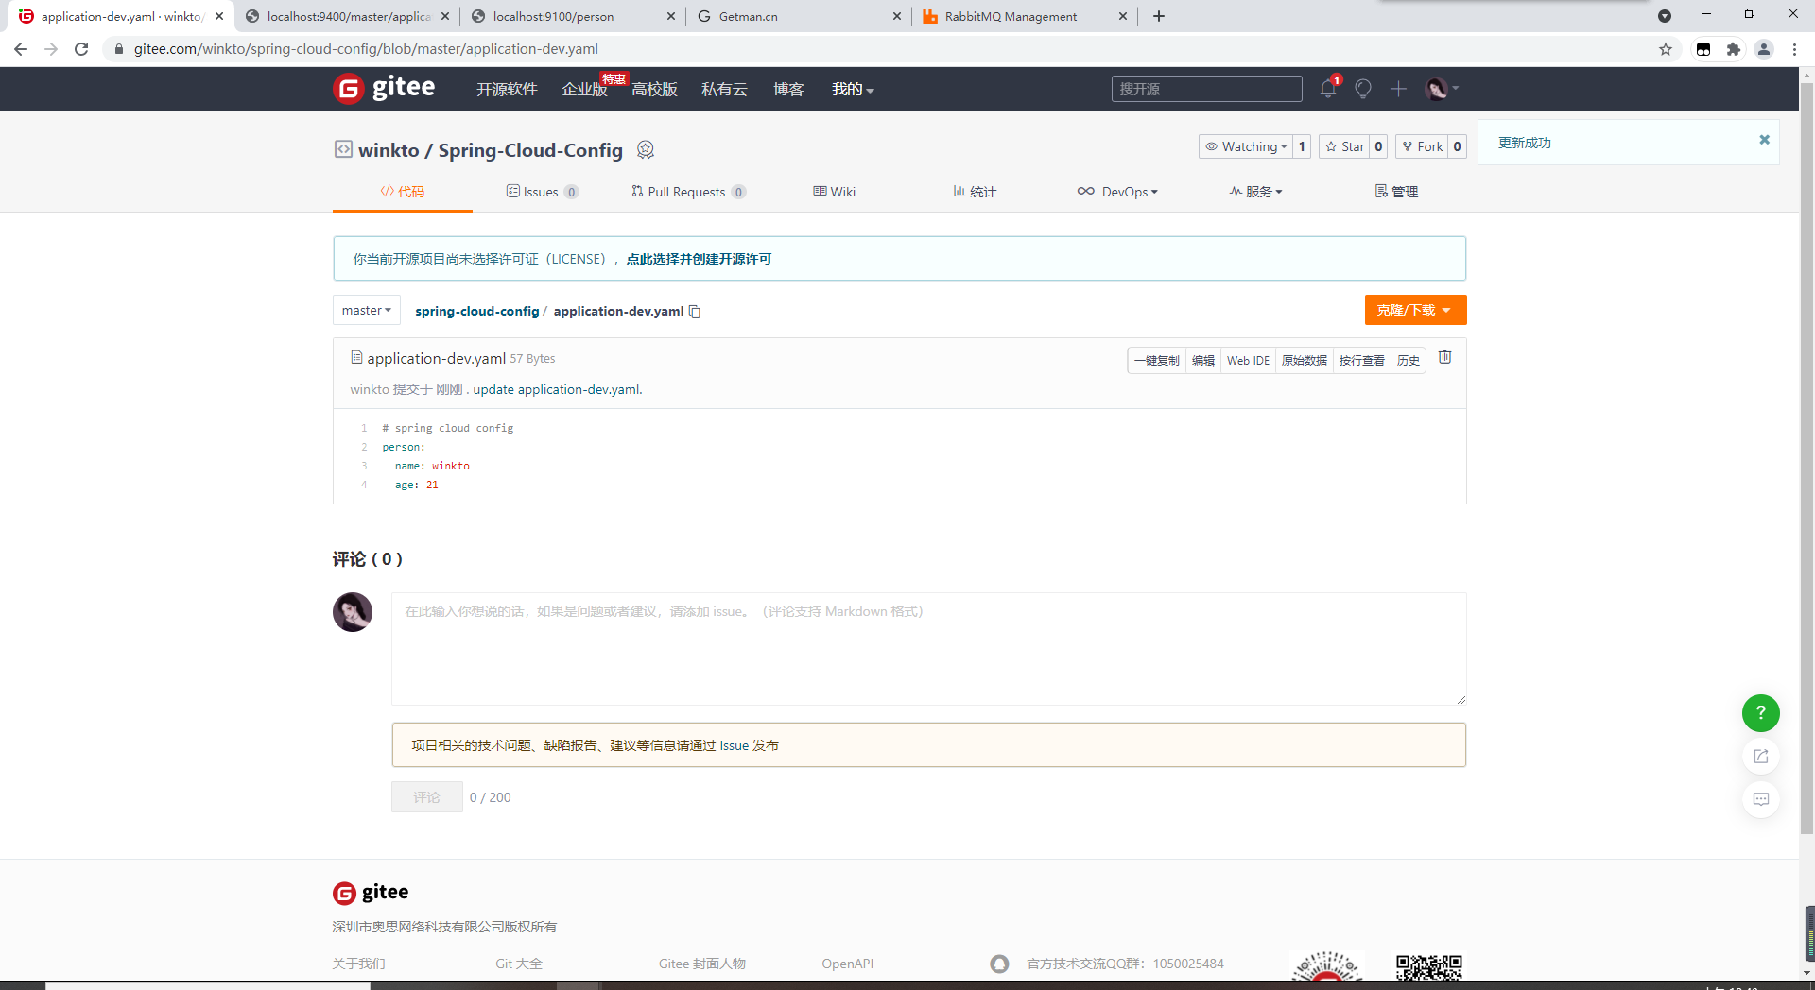The height and width of the screenshot is (990, 1815).
Task: Click the repository type icon before winkto
Action: (343, 149)
